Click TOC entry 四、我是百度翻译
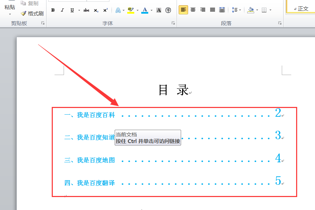This screenshot has width=315, height=210. 90,183
